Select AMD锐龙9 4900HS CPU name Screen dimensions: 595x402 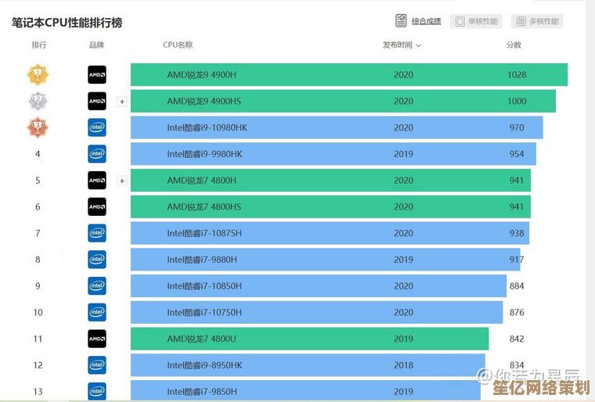tap(204, 101)
